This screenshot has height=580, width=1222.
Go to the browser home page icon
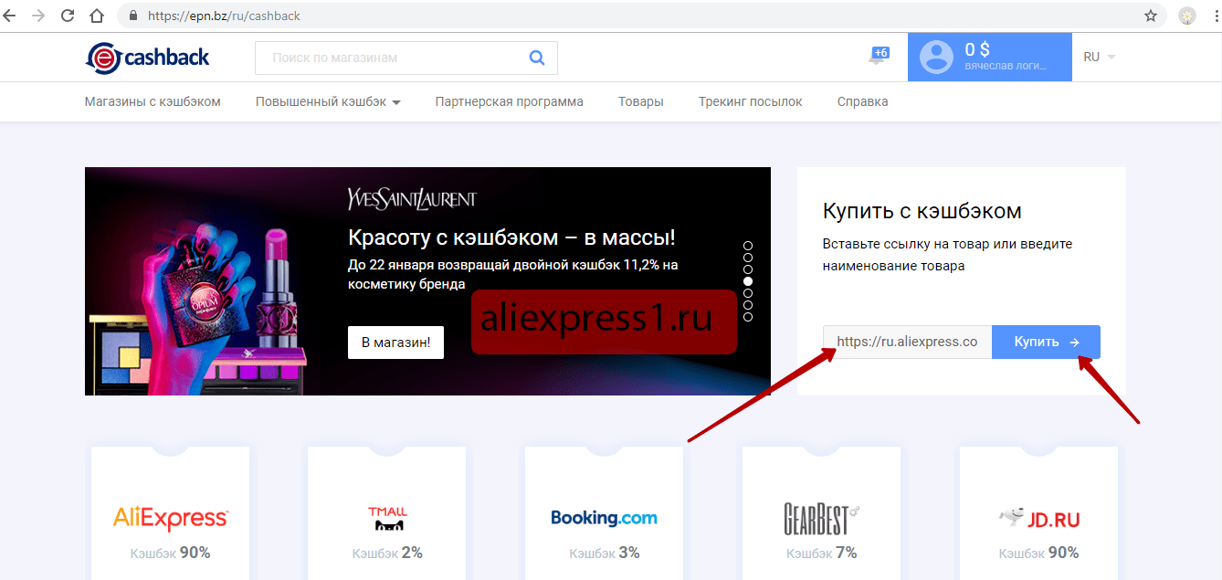click(96, 16)
